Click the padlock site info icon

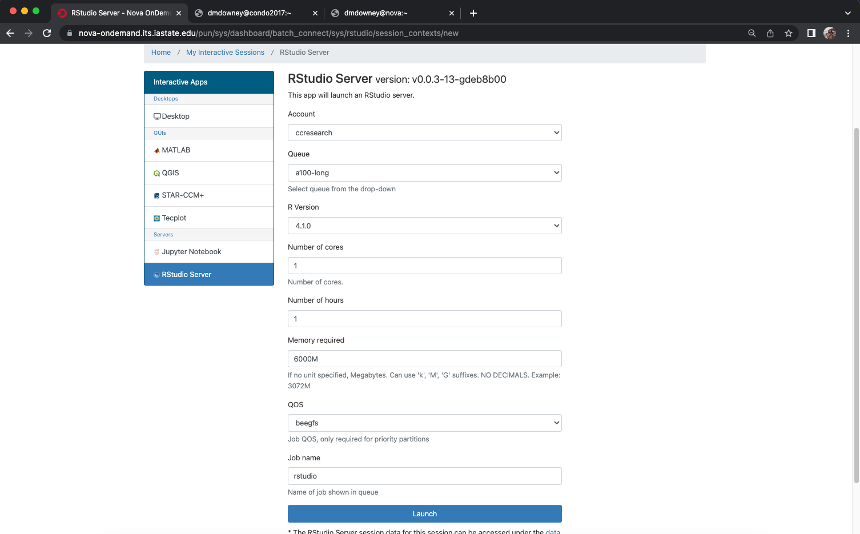point(70,33)
